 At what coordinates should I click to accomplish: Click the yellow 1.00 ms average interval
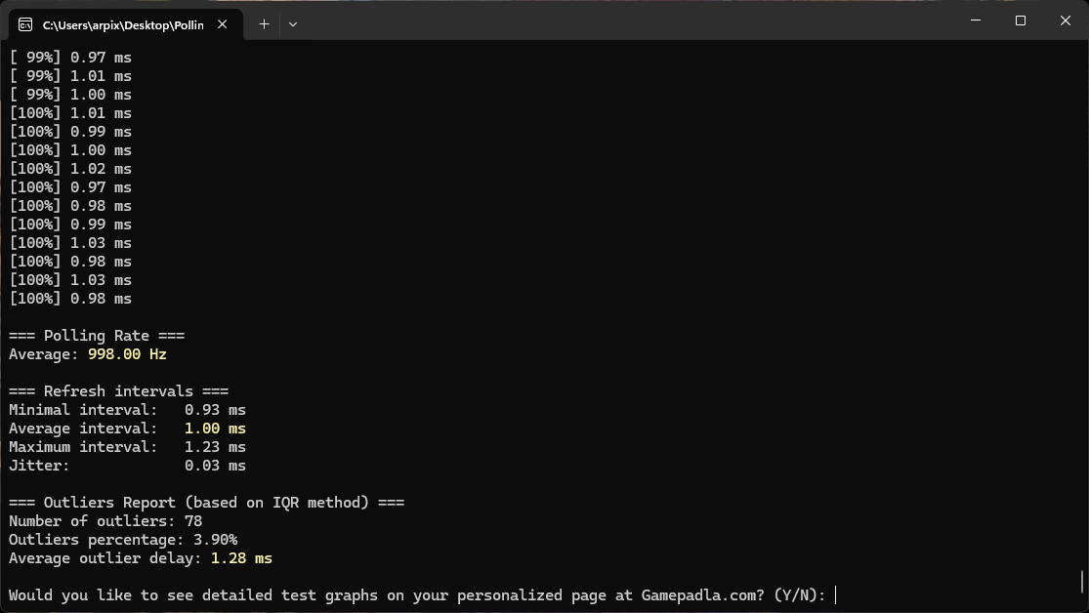point(215,429)
